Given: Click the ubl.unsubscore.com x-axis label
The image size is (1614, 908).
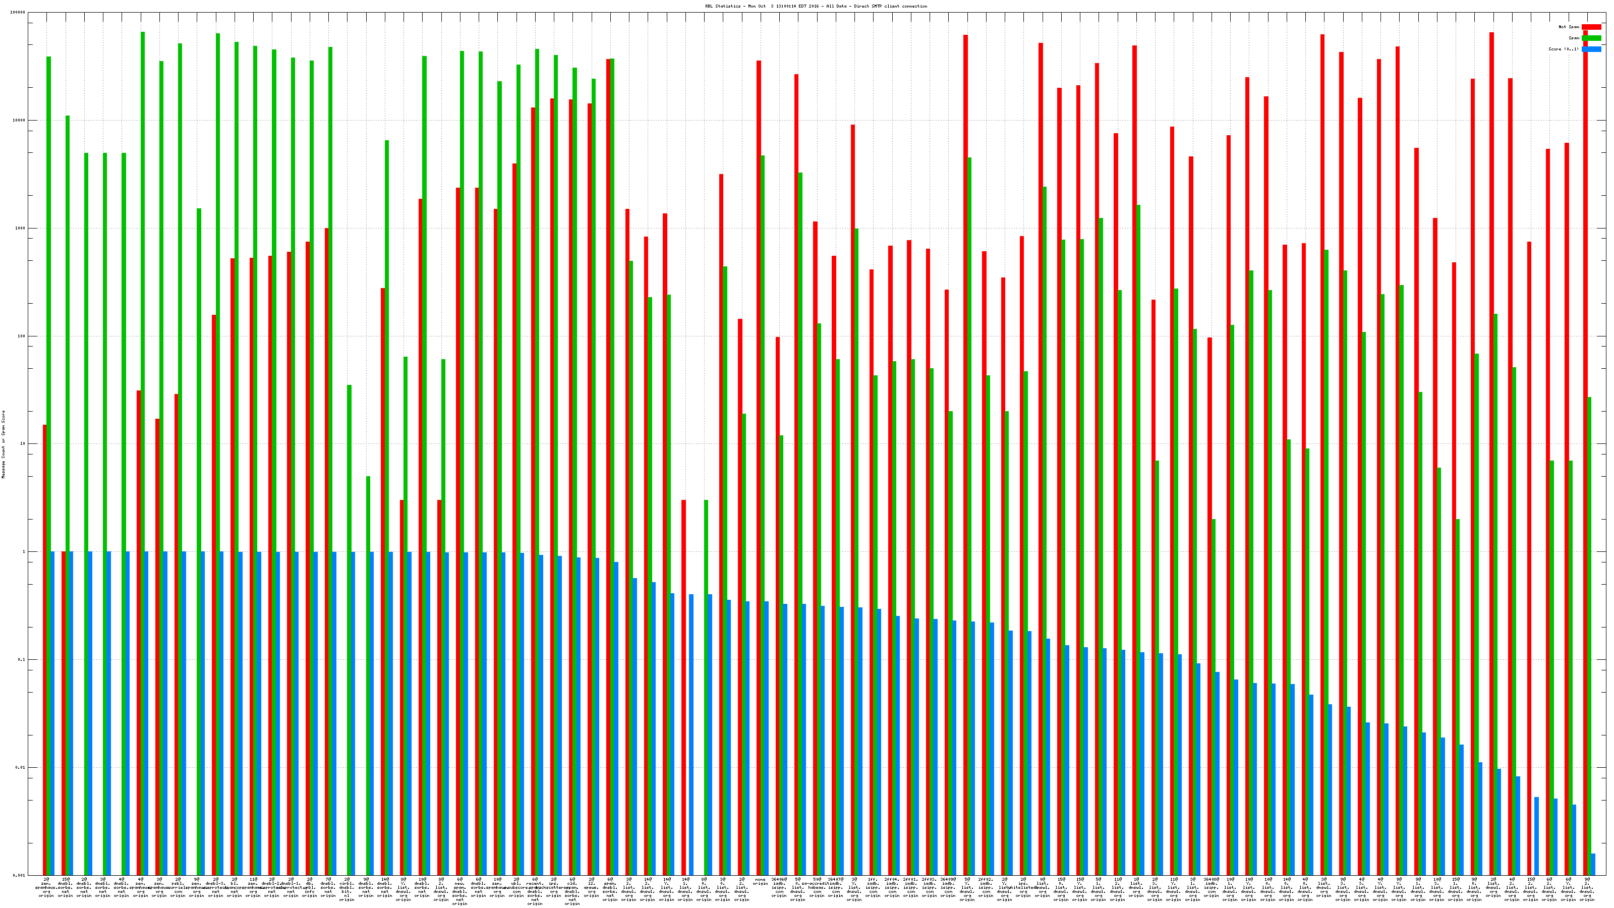Looking at the screenshot, I should pos(516,887).
